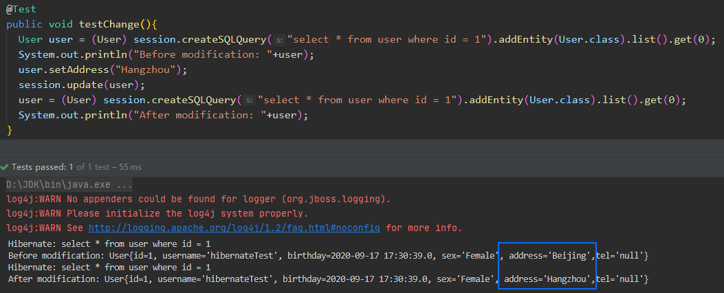The width and height of the screenshot is (724, 293).
Task: Open the log4j FAQ noconfig link
Action: coord(235,228)
